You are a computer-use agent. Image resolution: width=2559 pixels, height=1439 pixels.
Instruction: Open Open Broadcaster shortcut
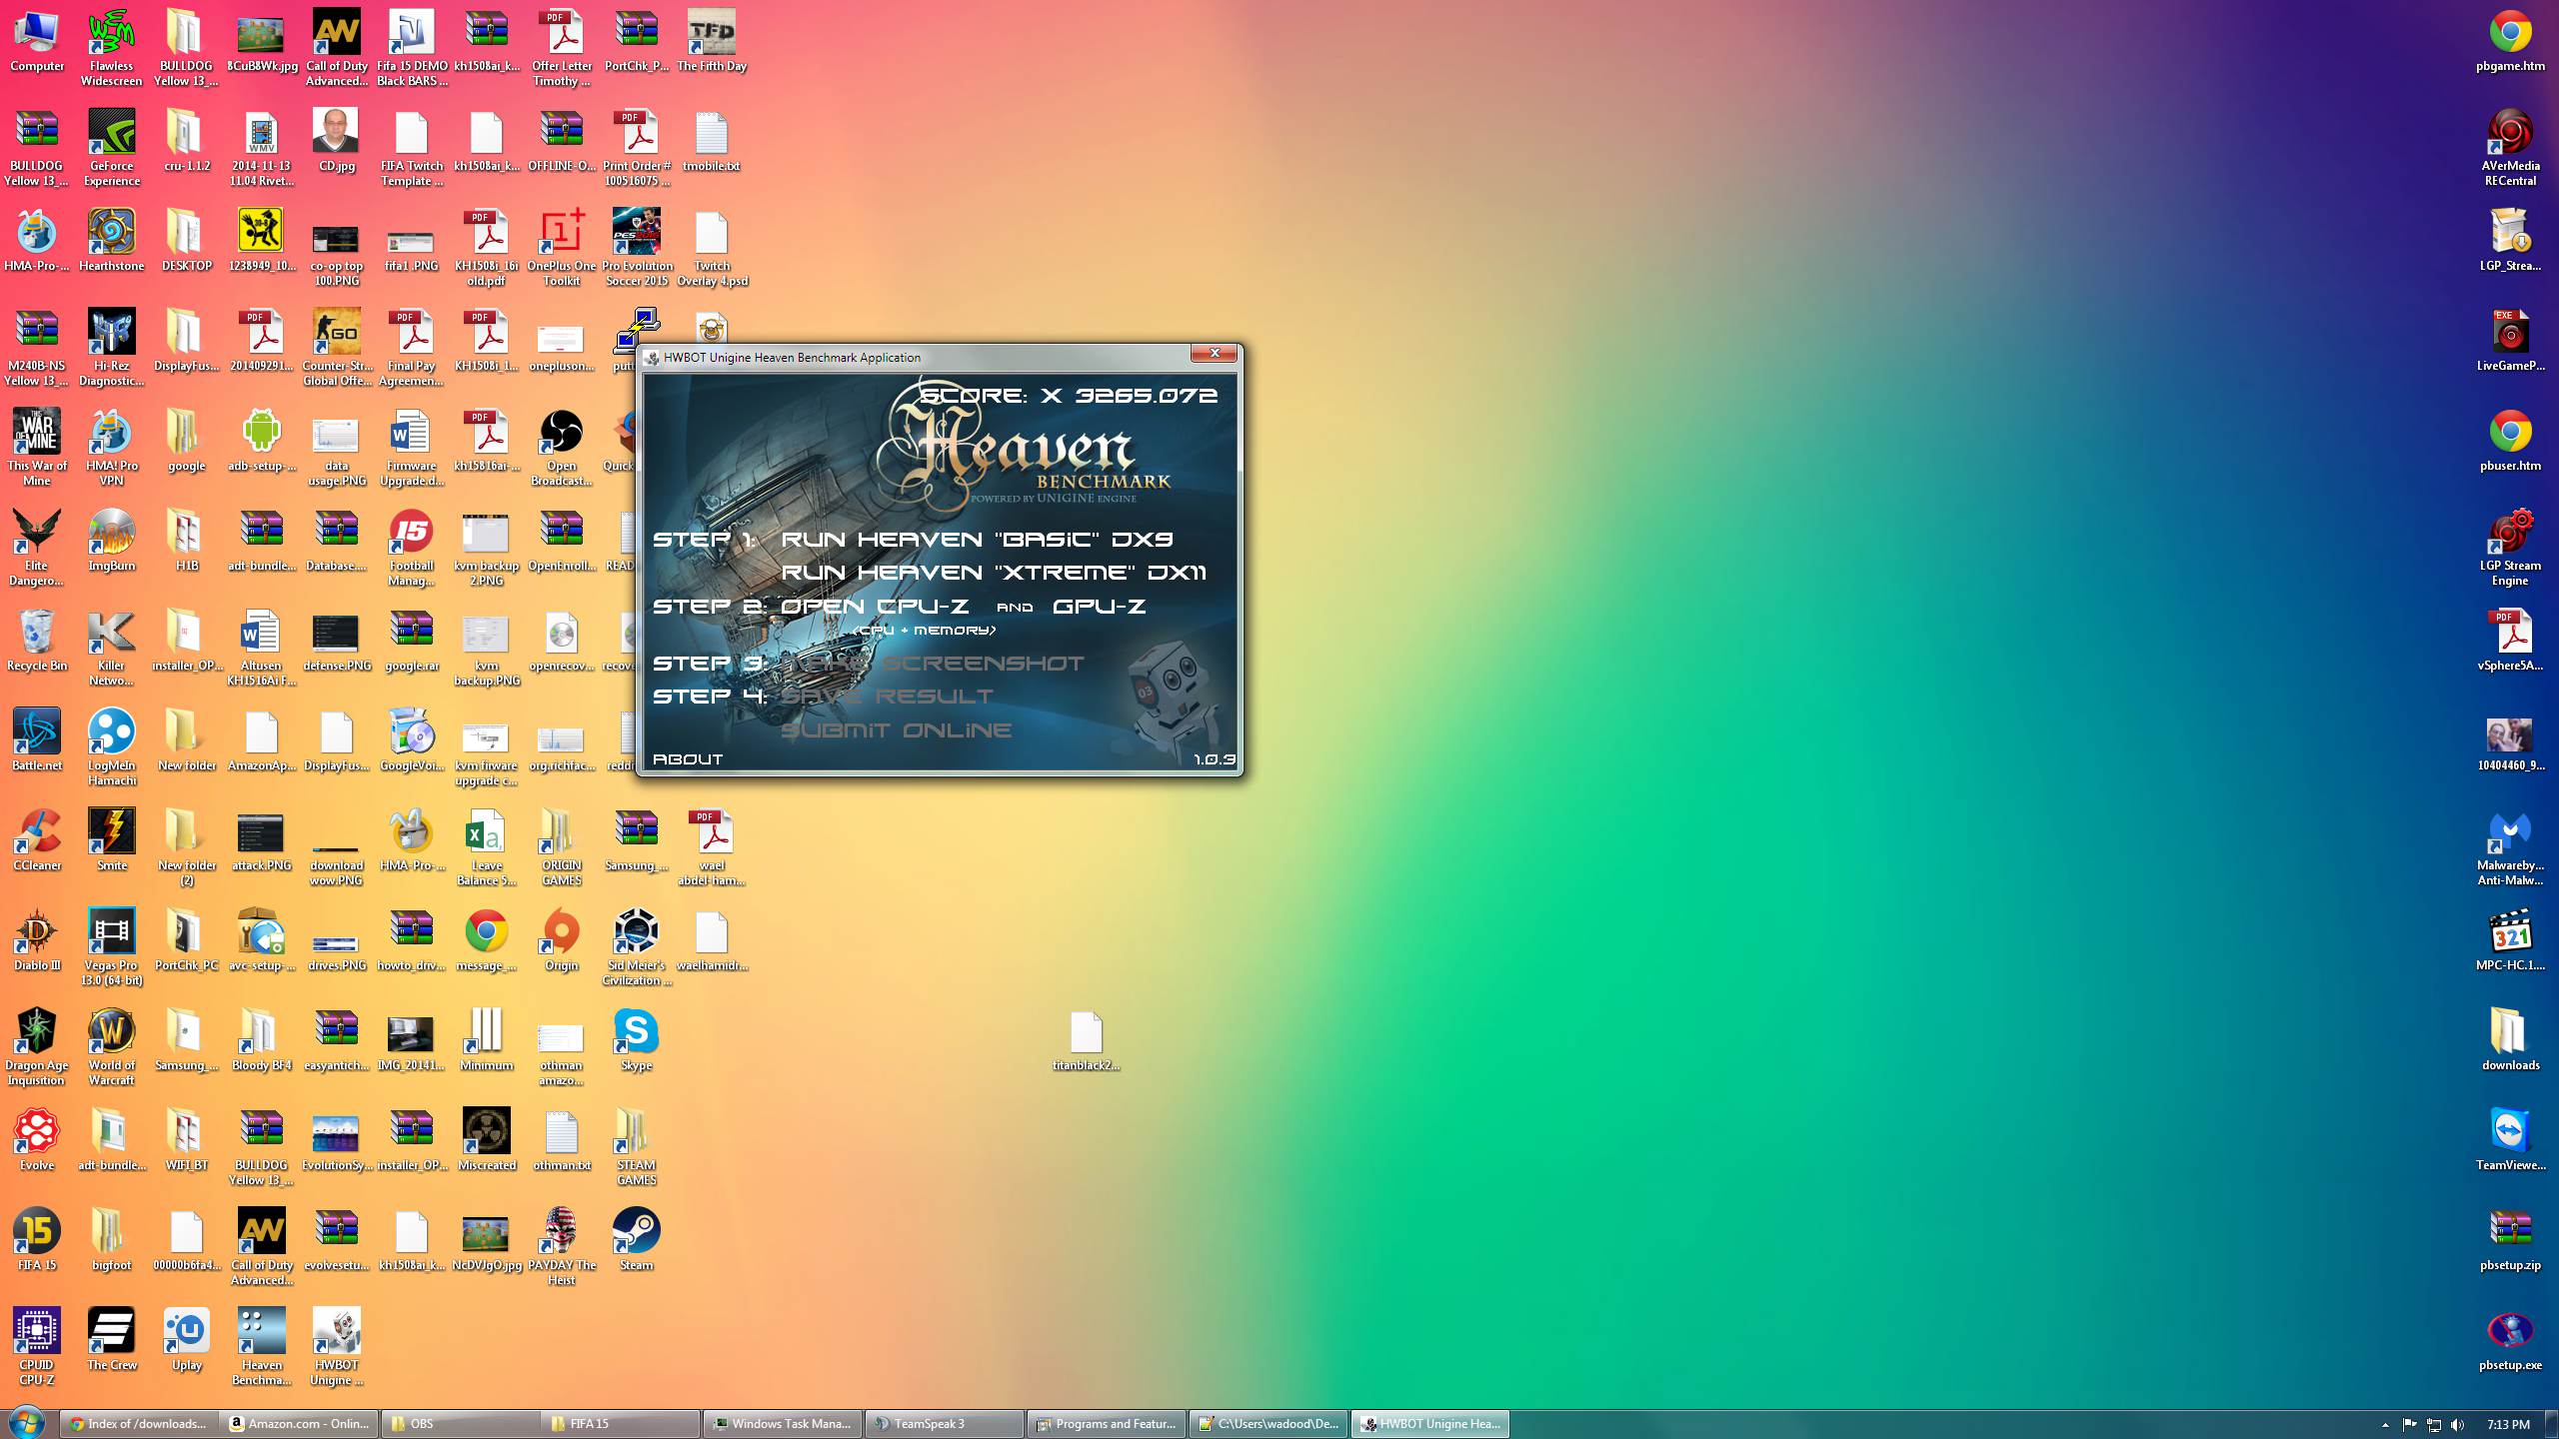[x=562, y=448]
